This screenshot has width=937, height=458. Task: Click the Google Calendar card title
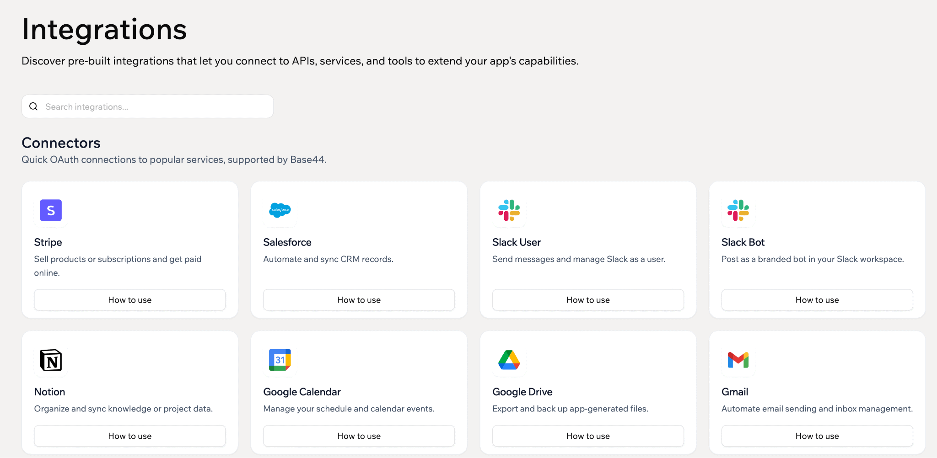[302, 392]
